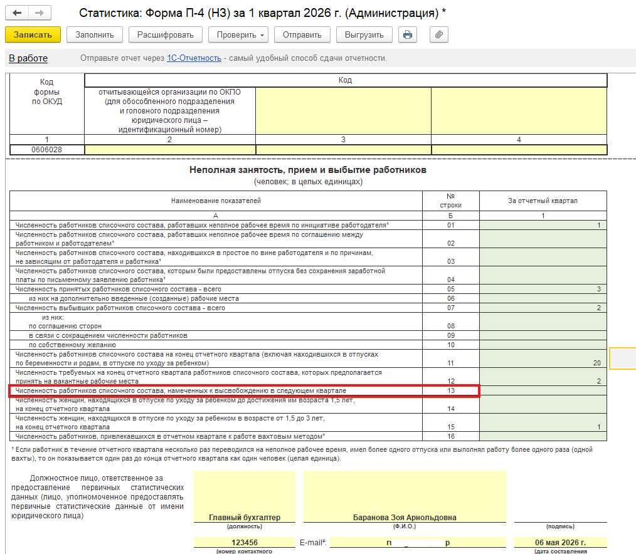Select the value cell of row 02
636x554 pixels.
pyautogui.click(x=543, y=239)
